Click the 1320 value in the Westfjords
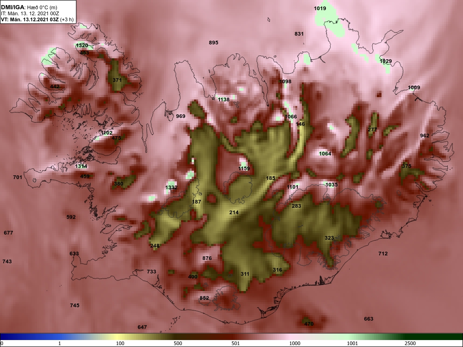 tap(82, 45)
